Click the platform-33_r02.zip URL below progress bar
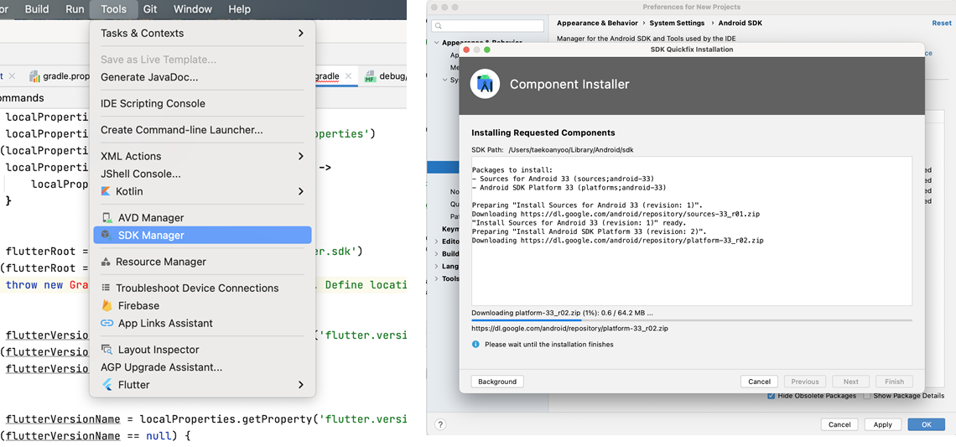The height and width of the screenshot is (447, 956). click(569, 329)
